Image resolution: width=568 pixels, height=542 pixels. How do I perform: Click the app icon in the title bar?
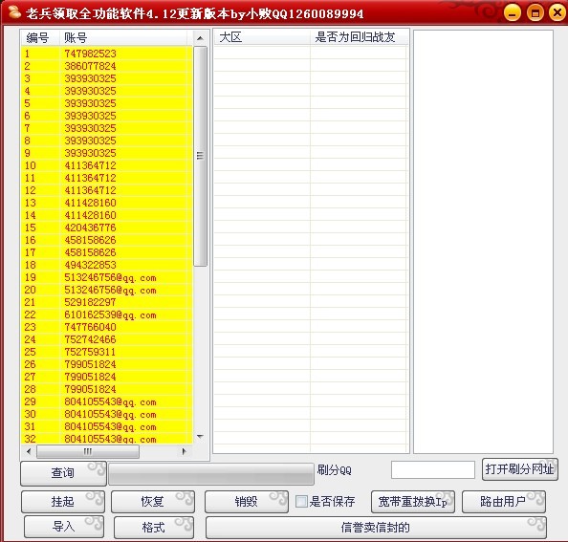click(x=15, y=11)
